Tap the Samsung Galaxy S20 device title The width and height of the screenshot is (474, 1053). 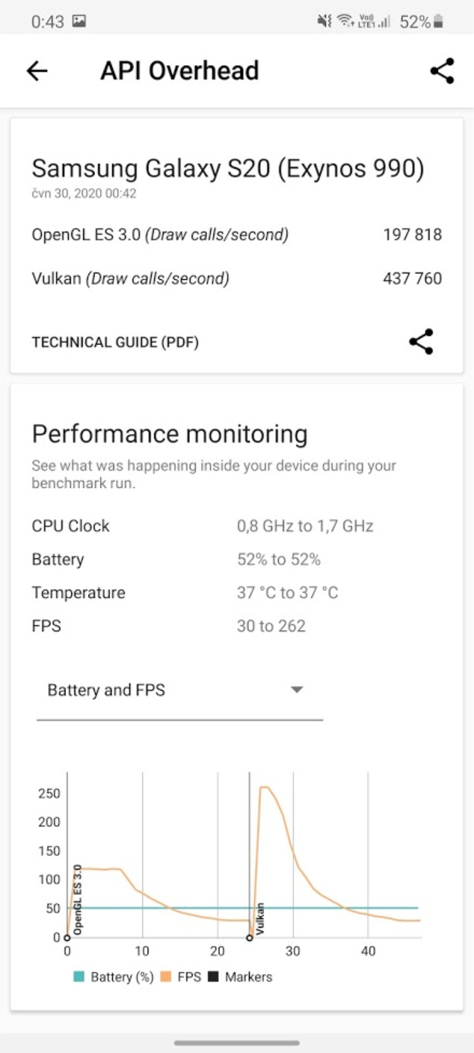click(x=228, y=168)
